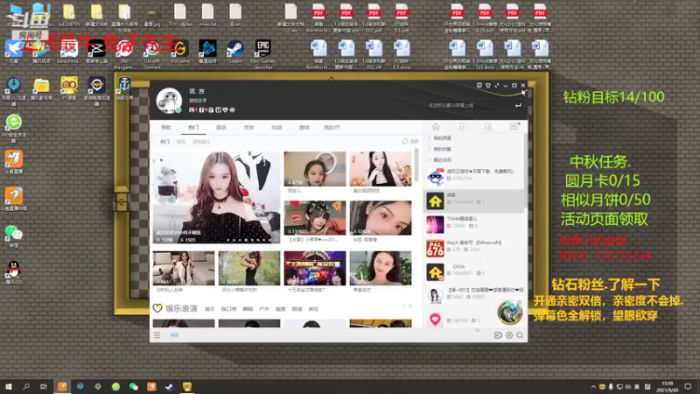Screen dimensions: 700x394
Task: Click the Steam icon in the taskbar
Action: click(169, 386)
